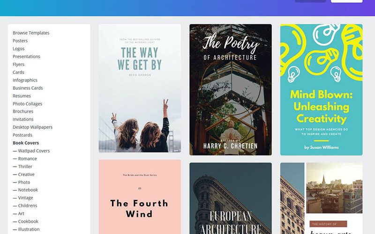Select Infographics in the sidebar list

pos(25,80)
